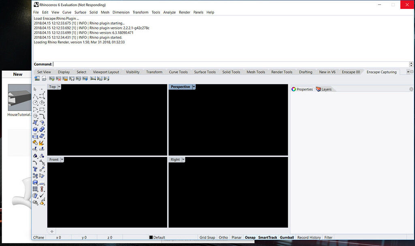Open the Solid menu

pyautogui.click(x=94, y=12)
